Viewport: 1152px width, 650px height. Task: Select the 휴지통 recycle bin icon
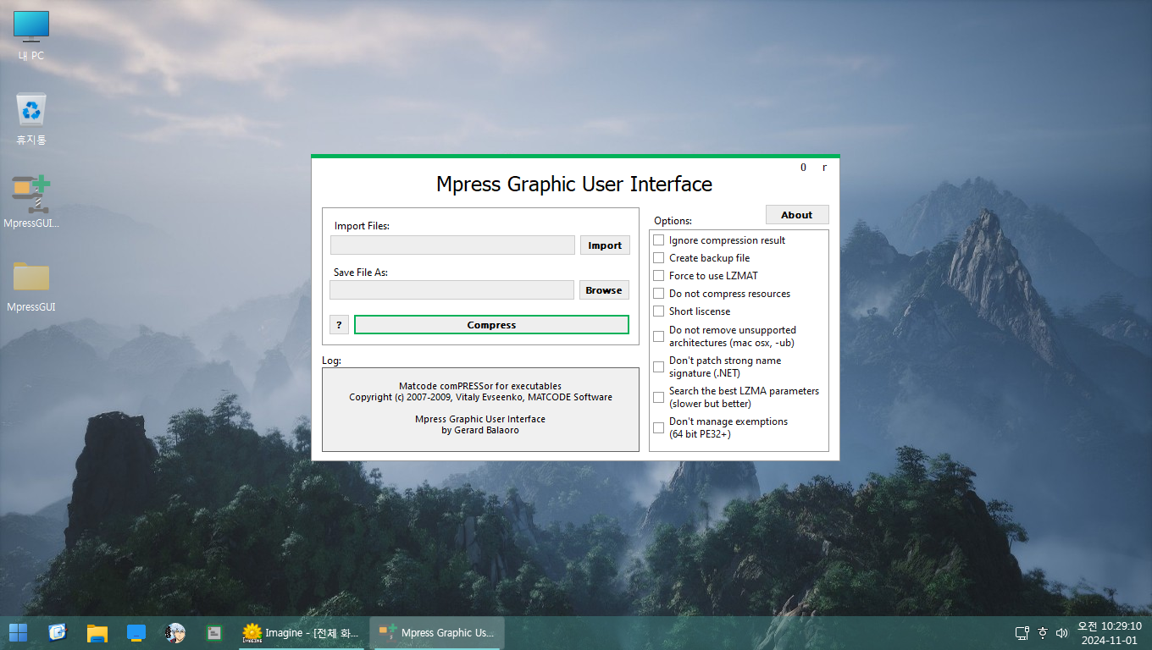pyautogui.click(x=31, y=118)
